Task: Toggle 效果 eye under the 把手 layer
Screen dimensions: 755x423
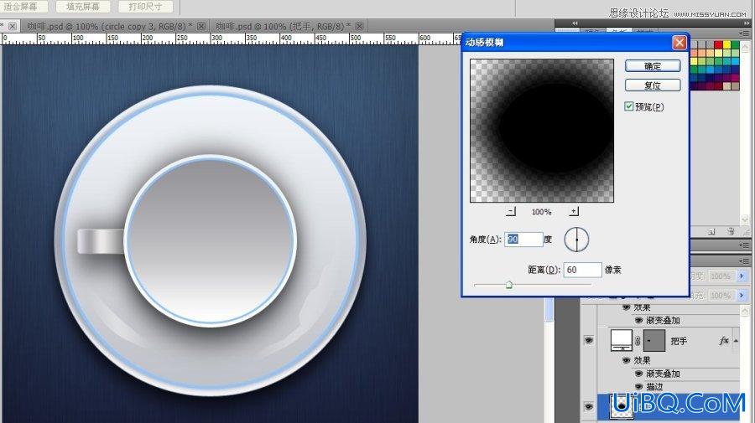Action: (627, 360)
